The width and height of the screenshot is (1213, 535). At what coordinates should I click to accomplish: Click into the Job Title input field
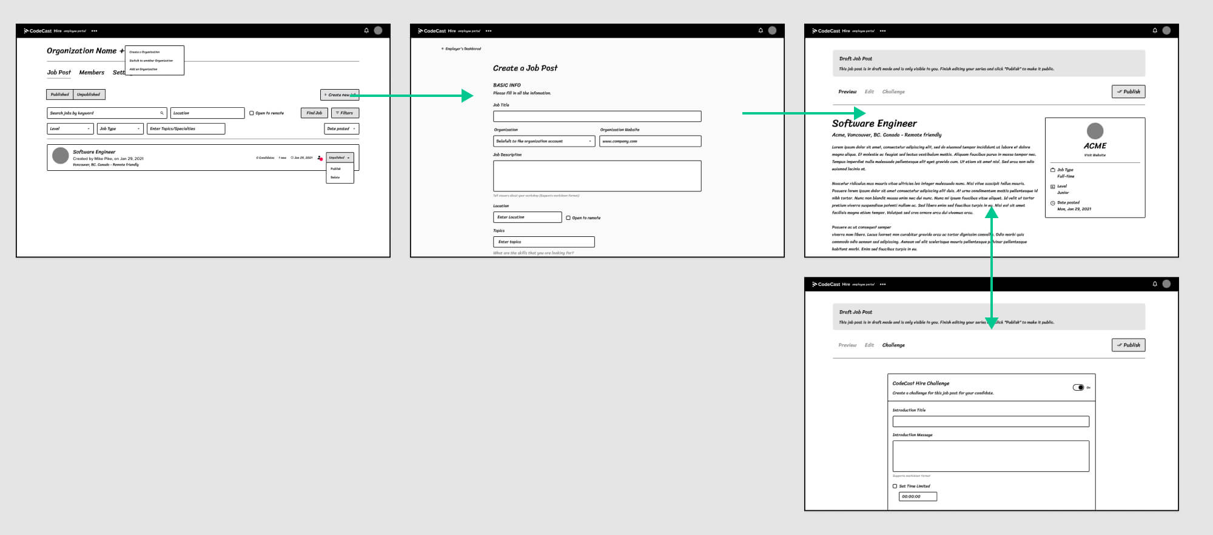coord(597,116)
